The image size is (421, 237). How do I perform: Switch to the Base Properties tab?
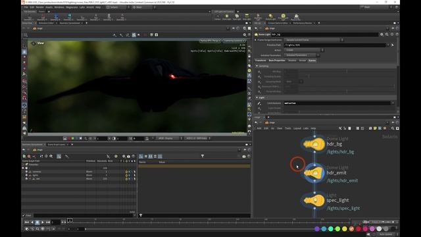point(277,61)
